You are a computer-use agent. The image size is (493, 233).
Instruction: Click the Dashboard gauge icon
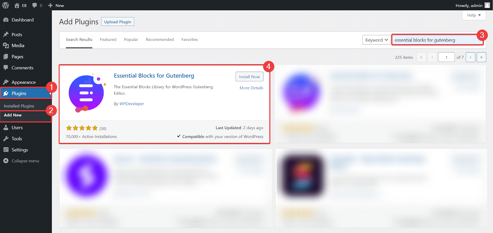click(6, 20)
